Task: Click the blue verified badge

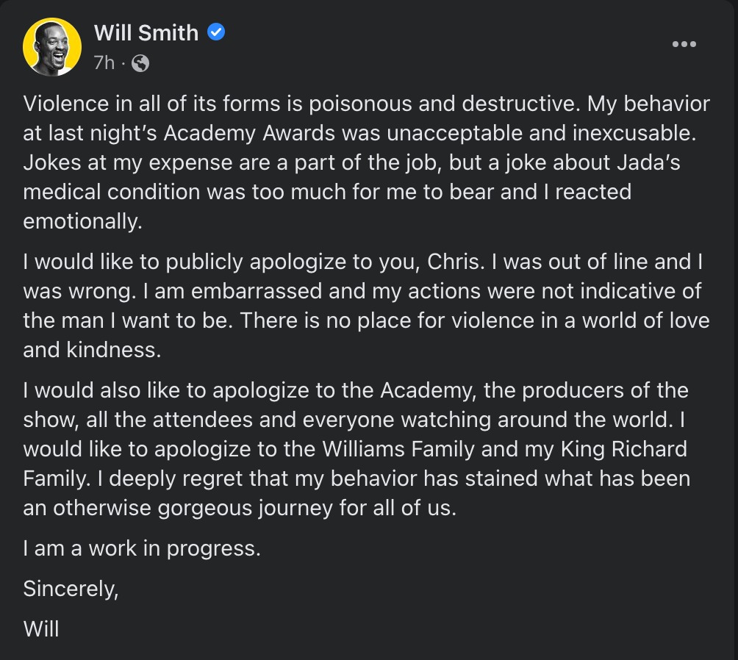Action: [216, 32]
